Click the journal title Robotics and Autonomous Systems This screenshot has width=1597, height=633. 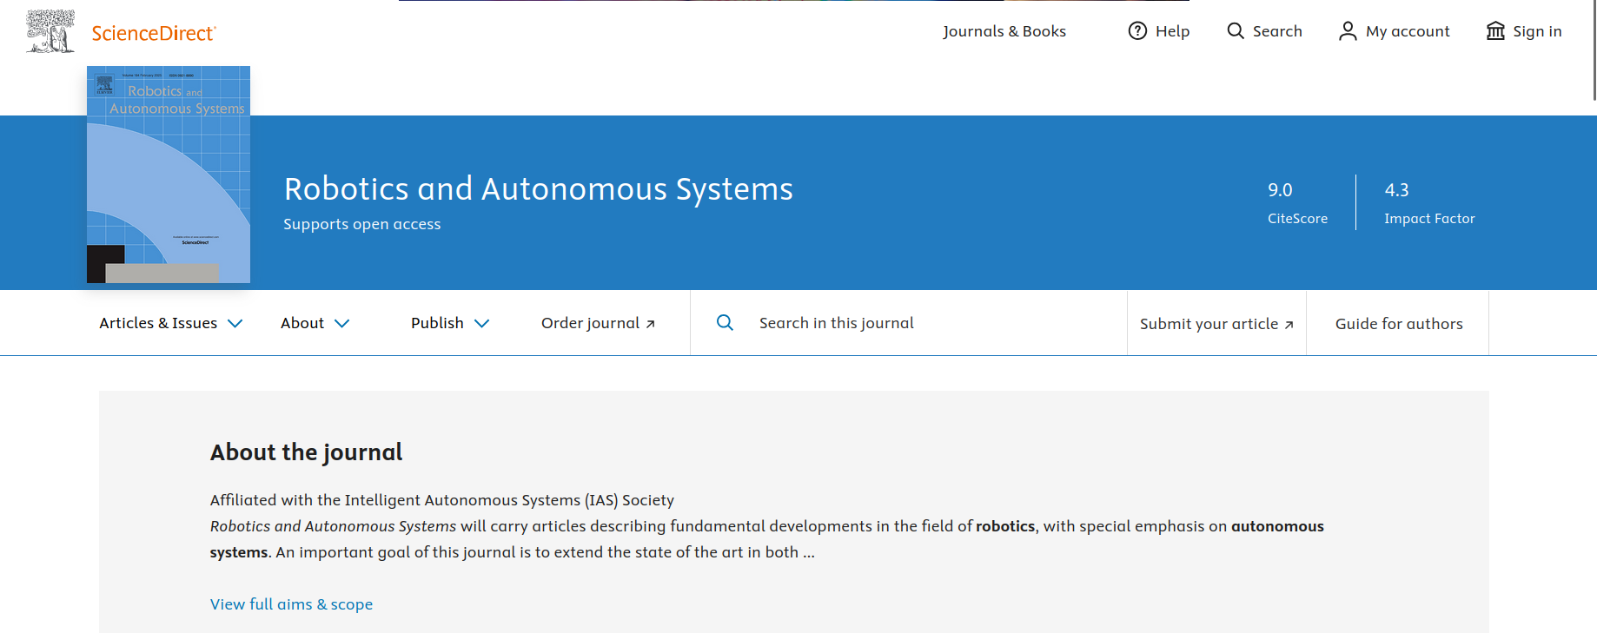(538, 189)
